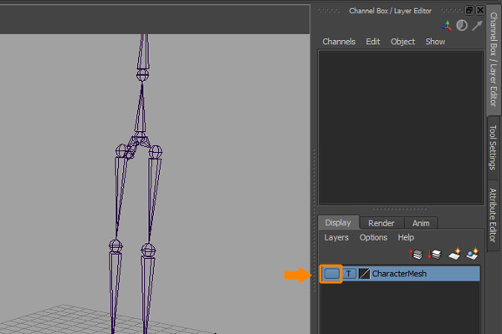Click the CharacterMesh layer color swatch
Screen dimensions: 502x334
364,273
